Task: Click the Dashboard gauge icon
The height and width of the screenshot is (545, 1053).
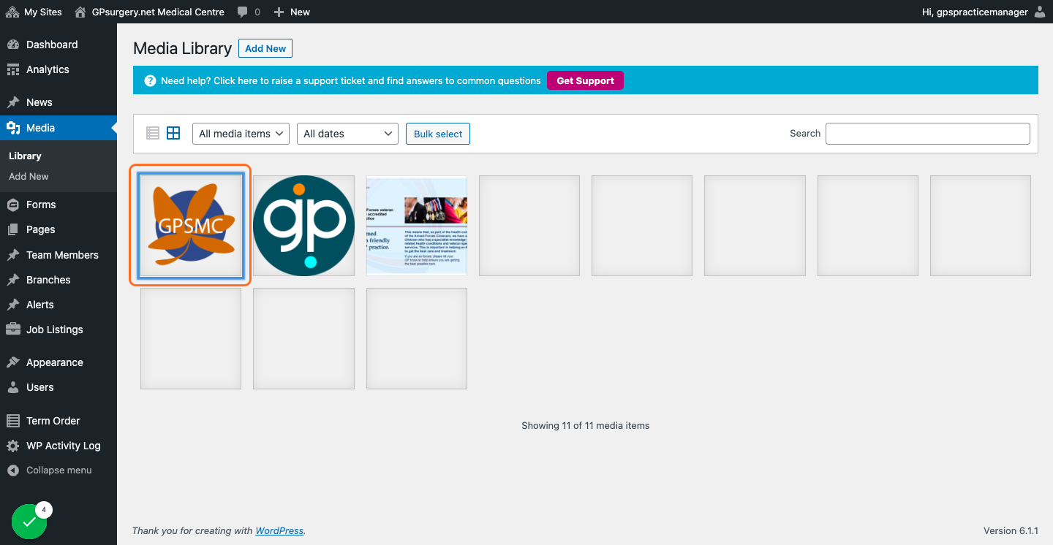Action: point(13,45)
